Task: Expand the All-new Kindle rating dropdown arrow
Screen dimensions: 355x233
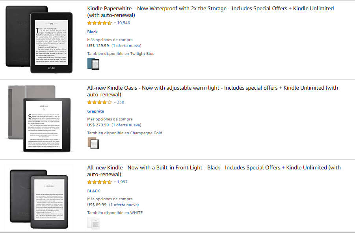Action: 115,182
